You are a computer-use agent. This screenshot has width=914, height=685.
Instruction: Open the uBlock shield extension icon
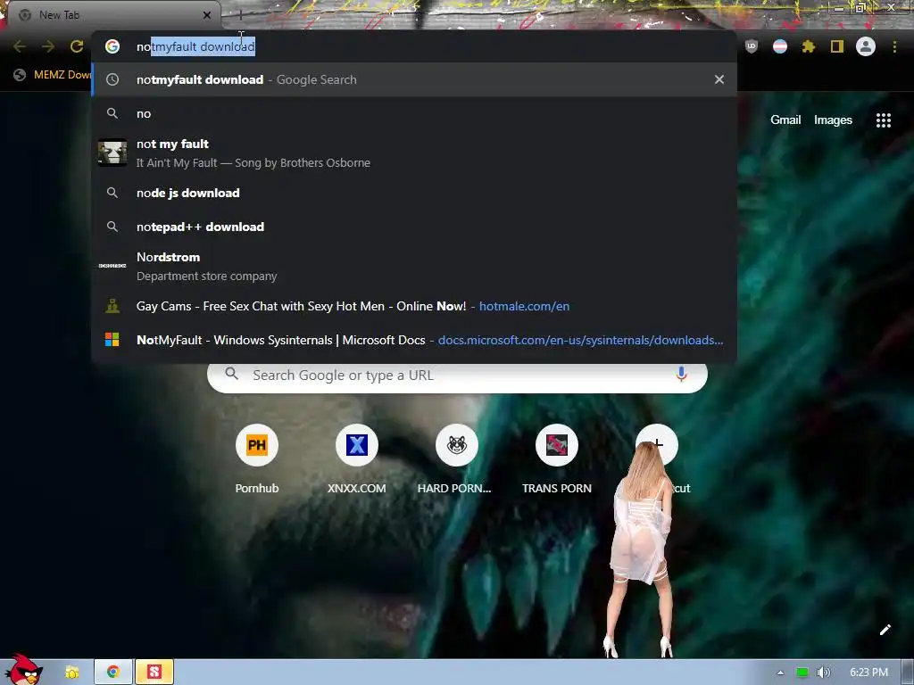point(752,46)
